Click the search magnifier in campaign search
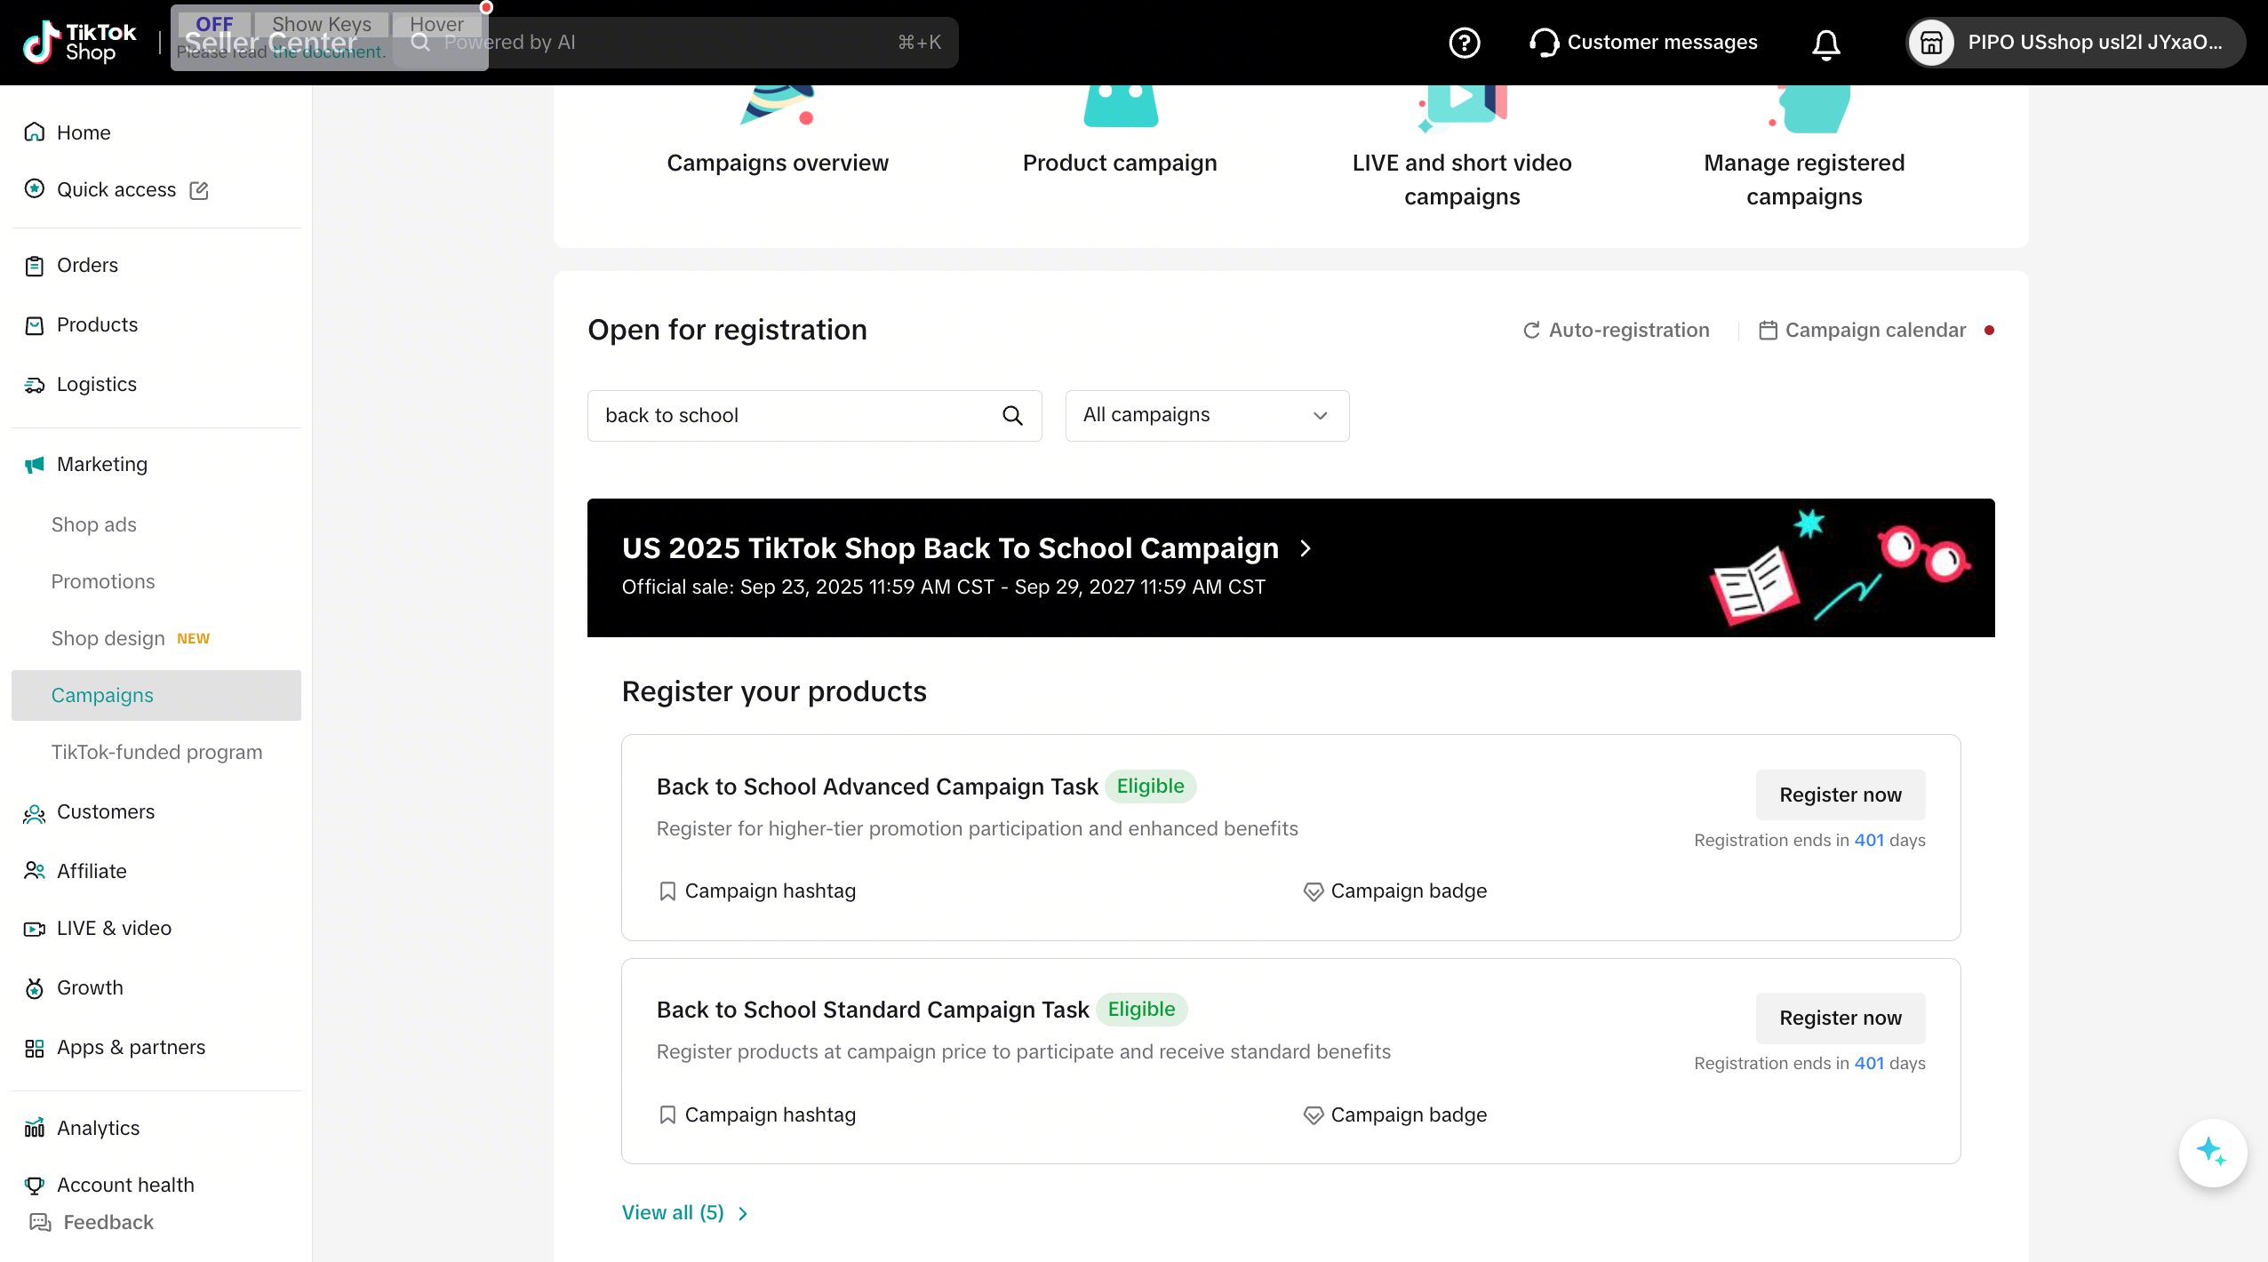The image size is (2268, 1262). click(x=1012, y=415)
